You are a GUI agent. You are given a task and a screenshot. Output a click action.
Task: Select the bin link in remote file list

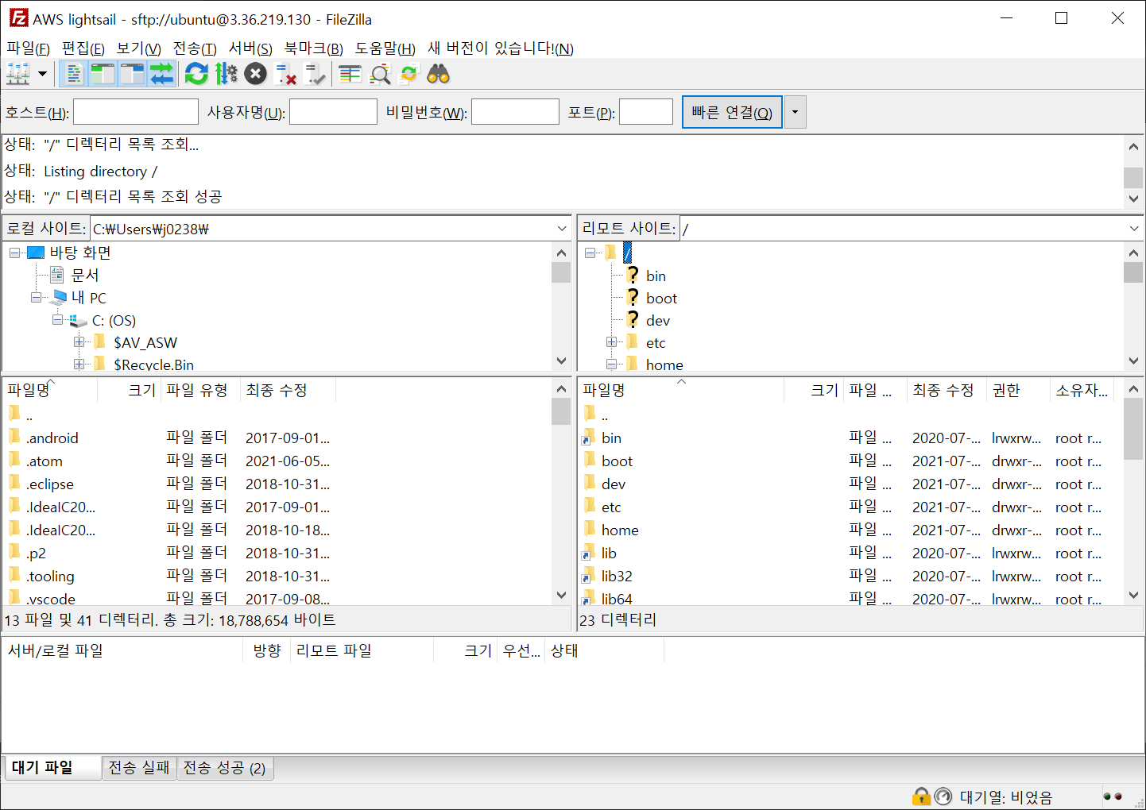[x=611, y=438]
